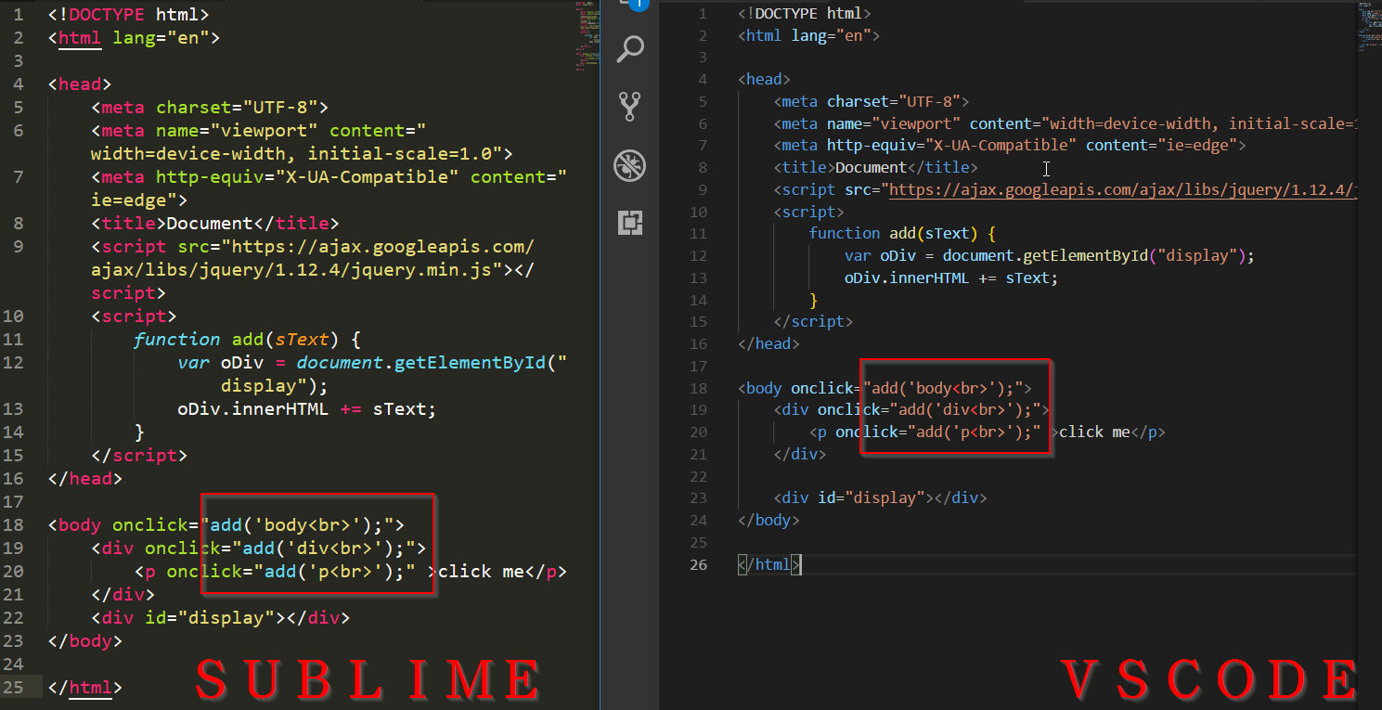Open the Run and Debug panel

(x=630, y=164)
